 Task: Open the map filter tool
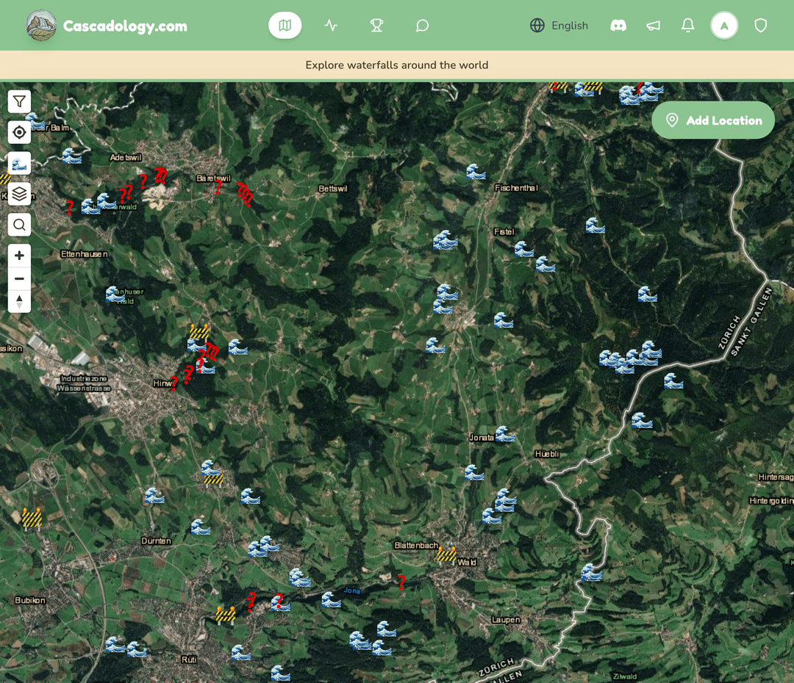point(19,101)
